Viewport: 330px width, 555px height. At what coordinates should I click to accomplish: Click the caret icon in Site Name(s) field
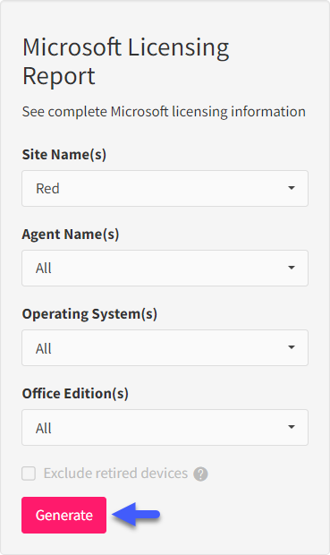(x=292, y=188)
